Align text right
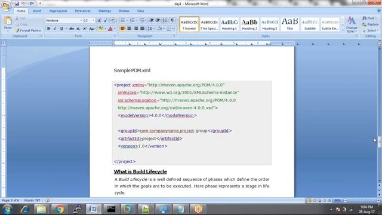 tap(135, 29)
